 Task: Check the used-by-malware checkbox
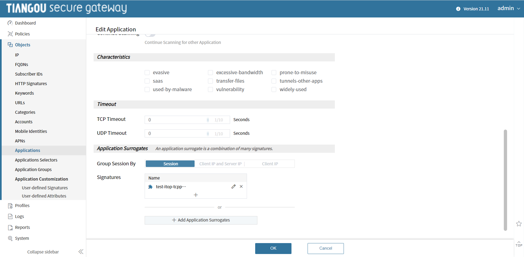pyautogui.click(x=147, y=89)
